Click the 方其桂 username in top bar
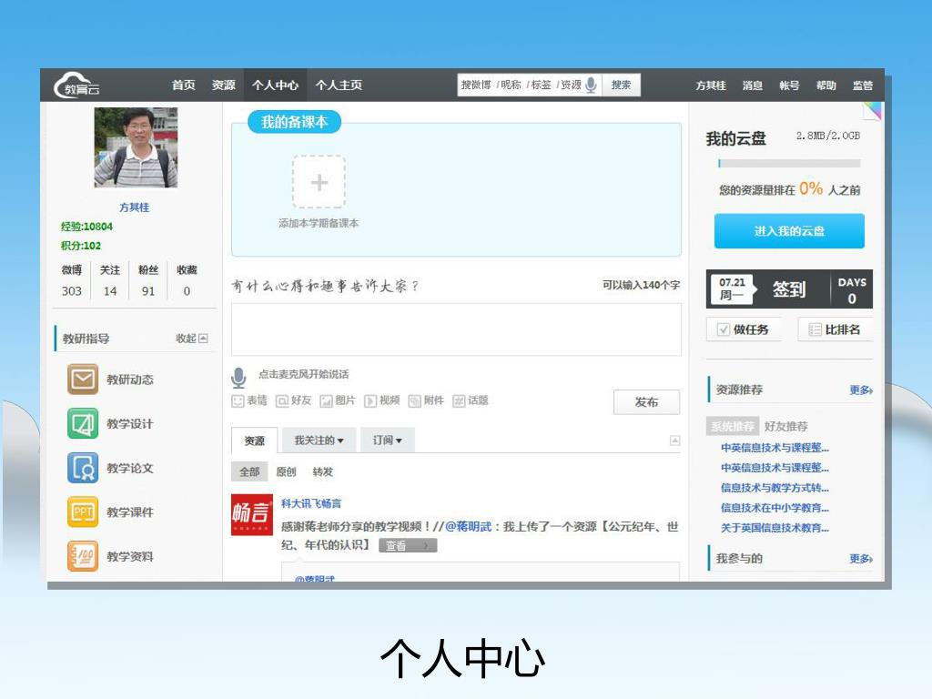Viewport: 932px width, 699px height. pyautogui.click(x=711, y=86)
